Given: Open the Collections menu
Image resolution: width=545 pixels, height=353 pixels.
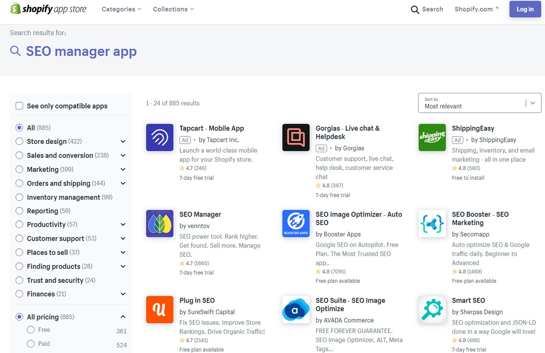Looking at the screenshot, I should coord(173,9).
